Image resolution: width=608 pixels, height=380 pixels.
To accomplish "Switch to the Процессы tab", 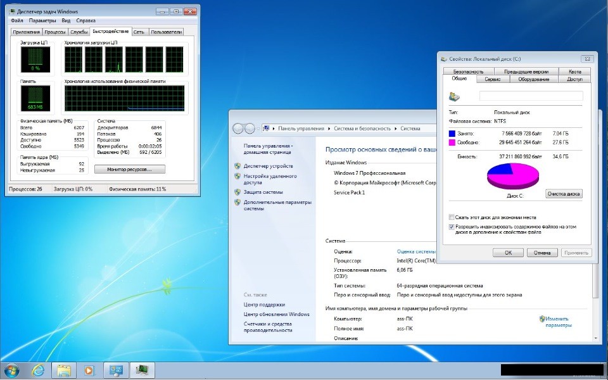I will click(55, 32).
